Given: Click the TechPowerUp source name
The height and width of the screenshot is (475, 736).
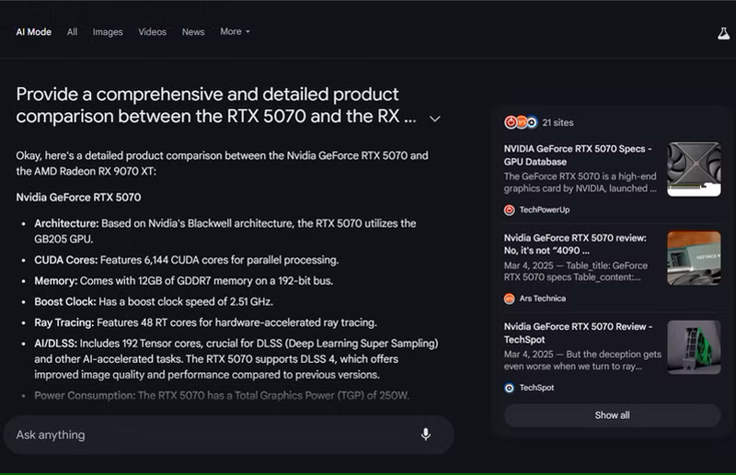Looking at the screenshot, I should tap(545, 210).
